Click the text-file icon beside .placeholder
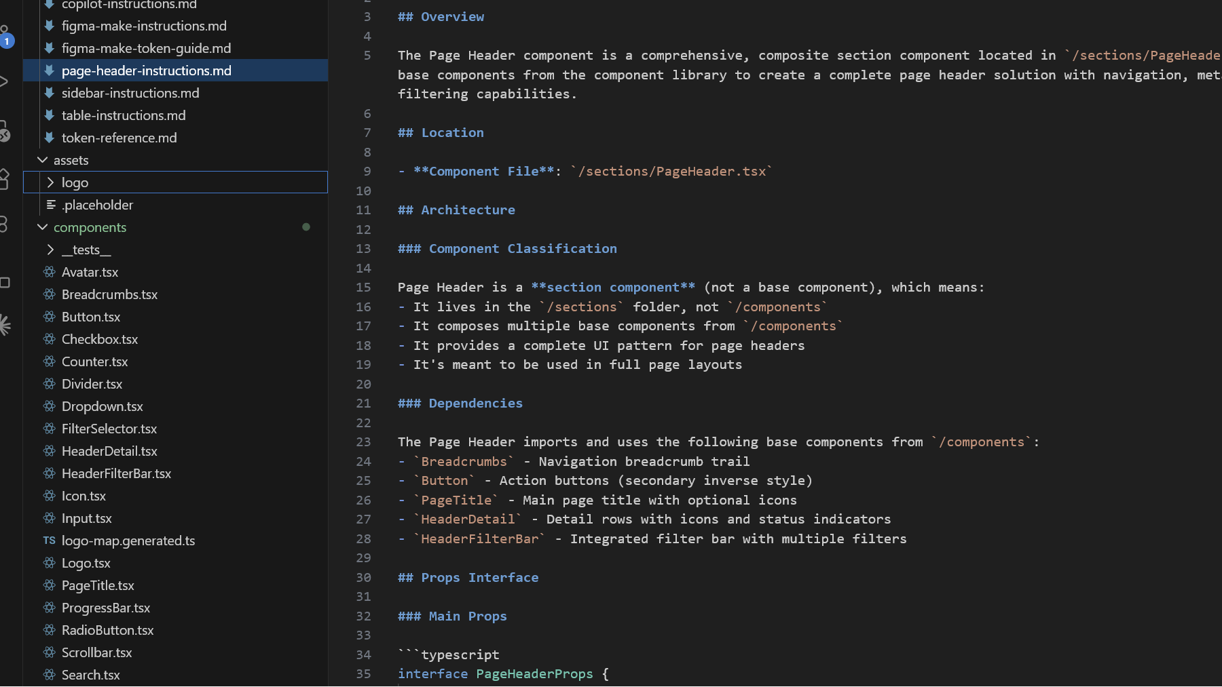The height and width of the screenshot is (687, 1222). click(50, 205)
